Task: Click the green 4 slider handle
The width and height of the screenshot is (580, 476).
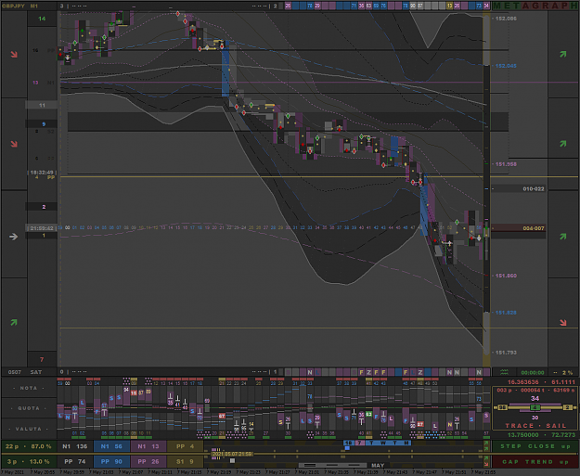Action: [x=535, y=407]
